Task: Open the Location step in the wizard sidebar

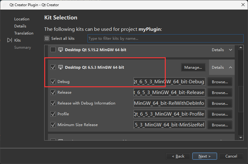Action: [x=22, y=19]
